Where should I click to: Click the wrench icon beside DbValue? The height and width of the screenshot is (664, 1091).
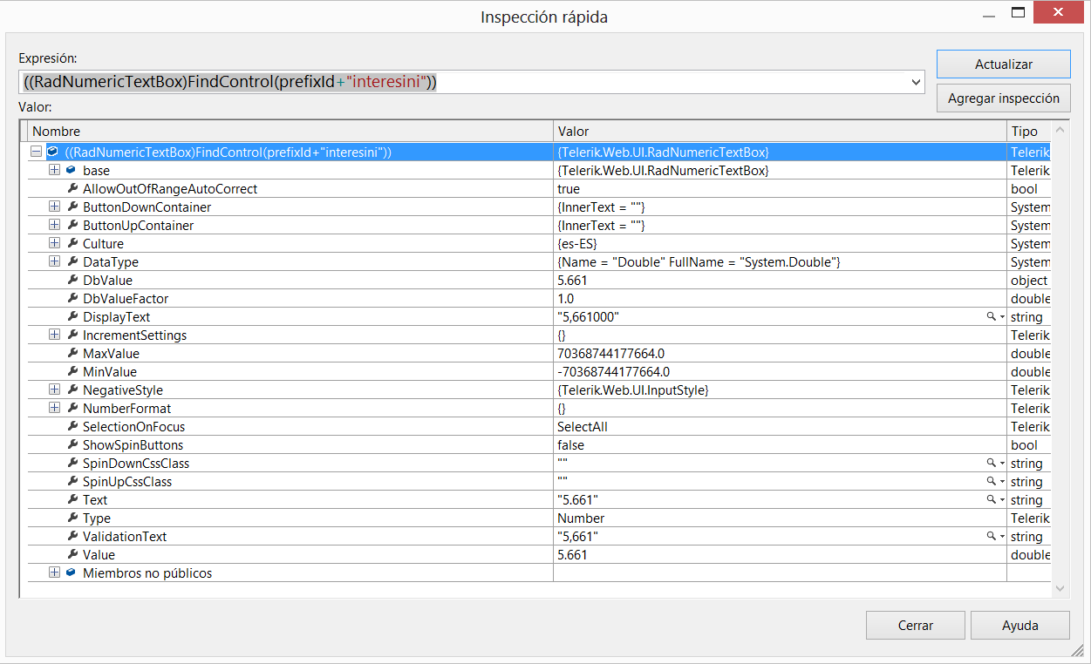tap(72, 281)
